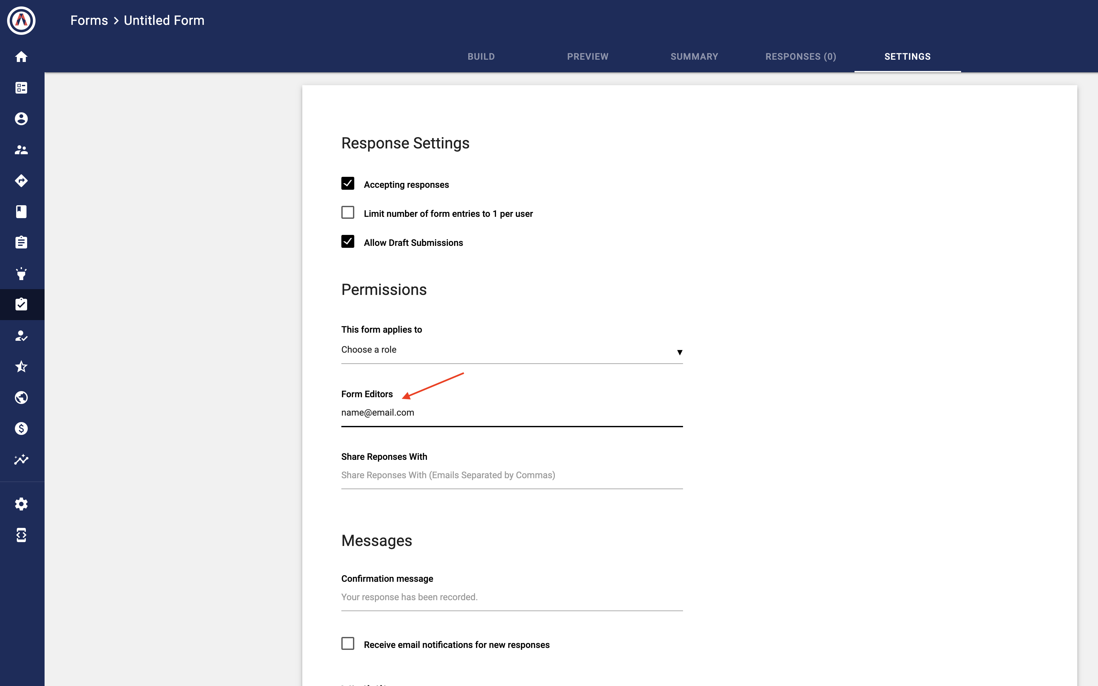The width and height of the screenshot is (1098, 686).
Task: Open the clipboard assignment sidebar icon
Action: (21, 242)
